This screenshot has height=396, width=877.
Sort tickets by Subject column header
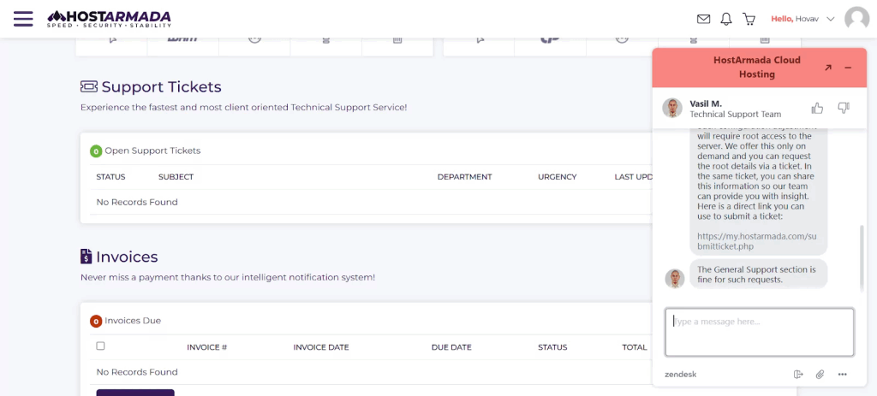tap(176, 177)
